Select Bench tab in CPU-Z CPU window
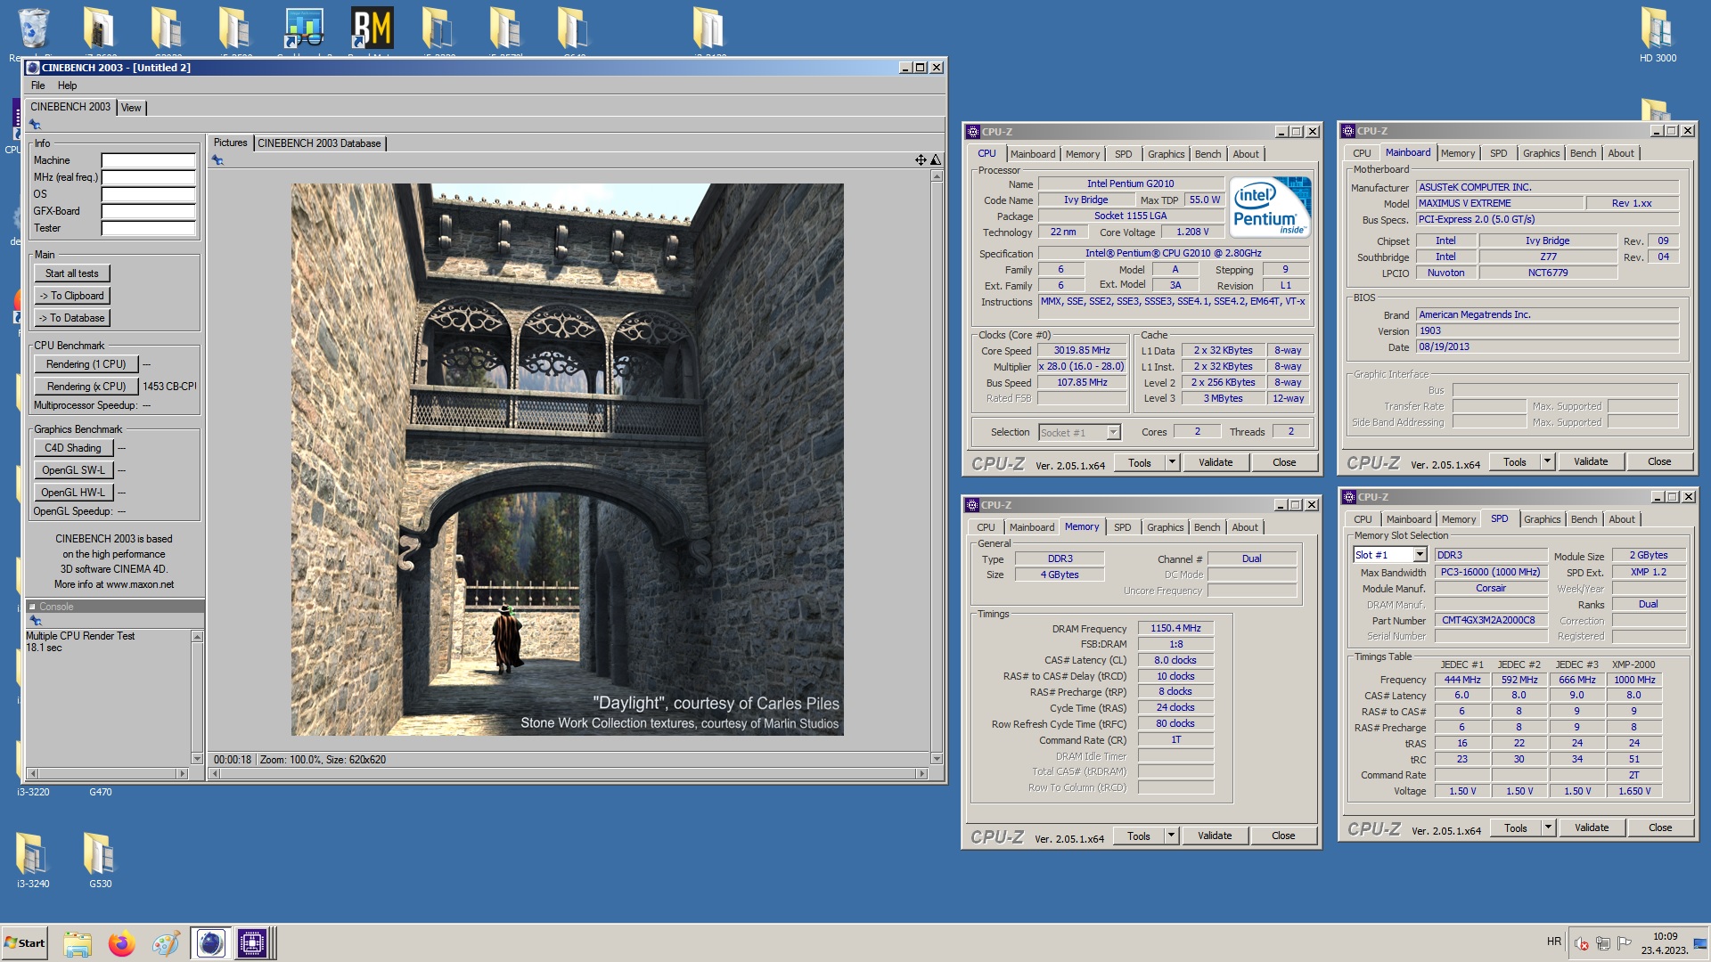Screen dimensions: 1711x962 (x=1208, y=154)
